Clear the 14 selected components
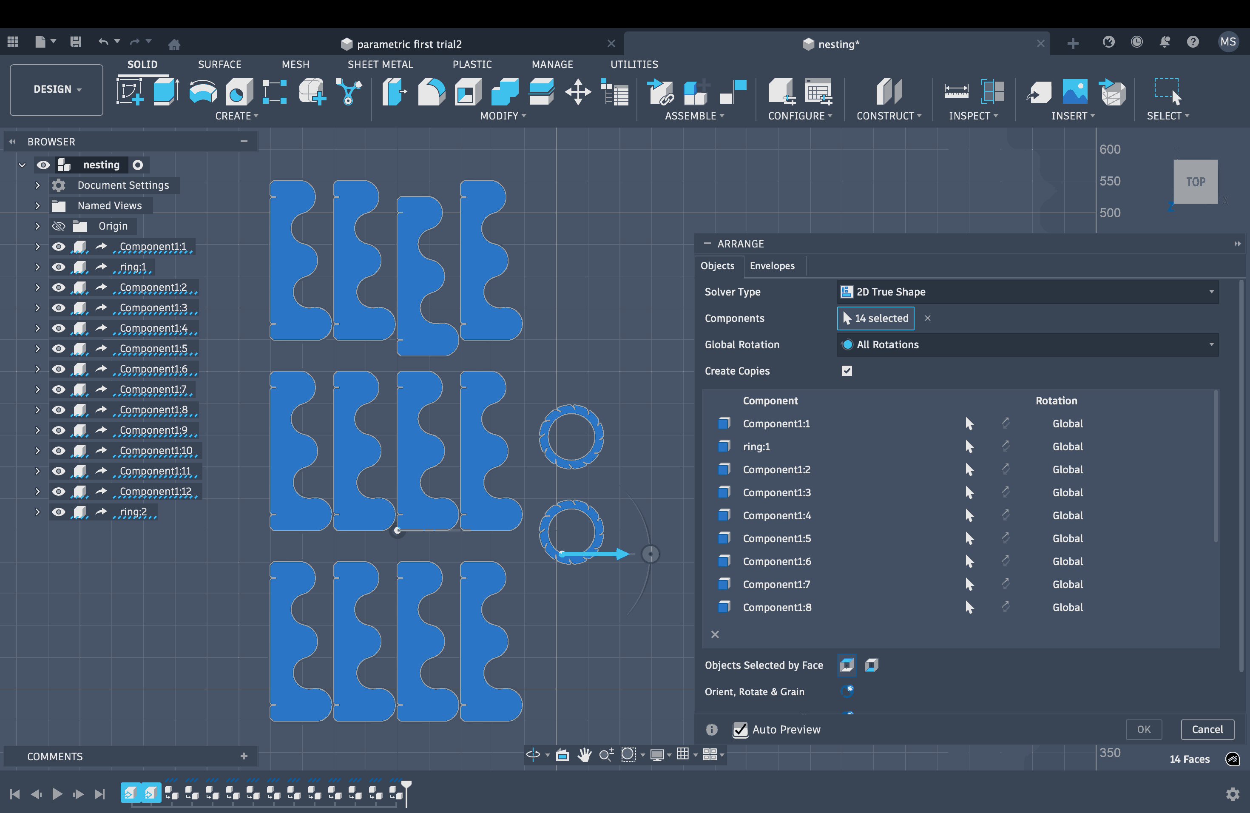The image size is (1250, 813). click(928, 318)
